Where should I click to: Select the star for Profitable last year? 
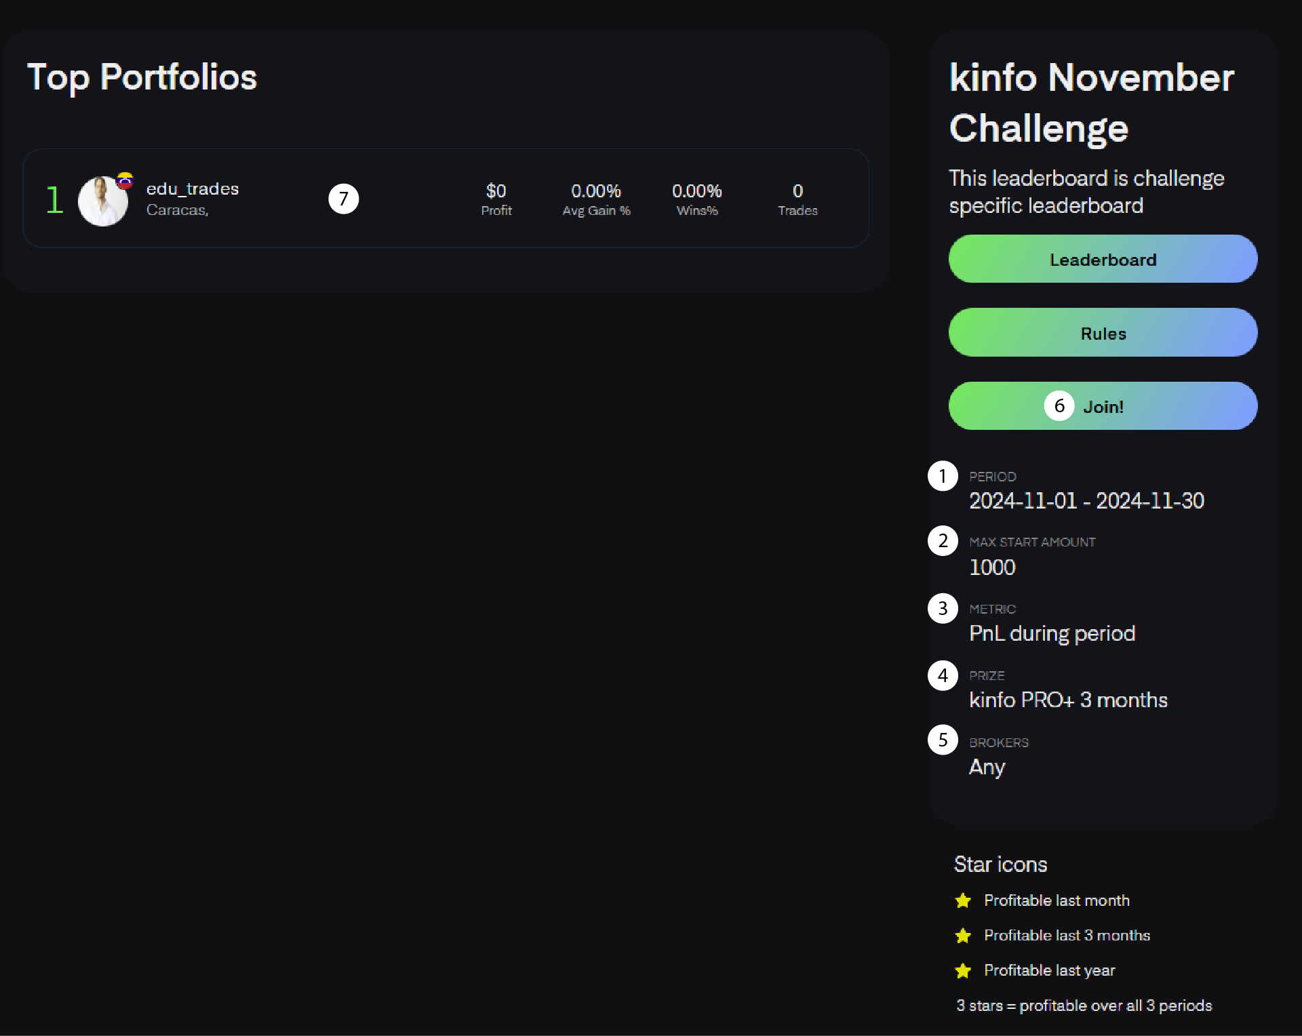[x=962, y=971]
